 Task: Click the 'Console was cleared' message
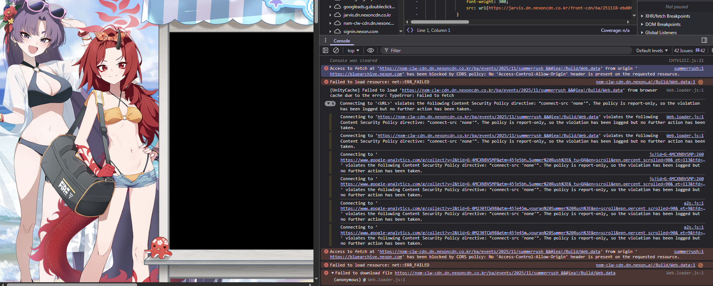[x=353, y=60]
